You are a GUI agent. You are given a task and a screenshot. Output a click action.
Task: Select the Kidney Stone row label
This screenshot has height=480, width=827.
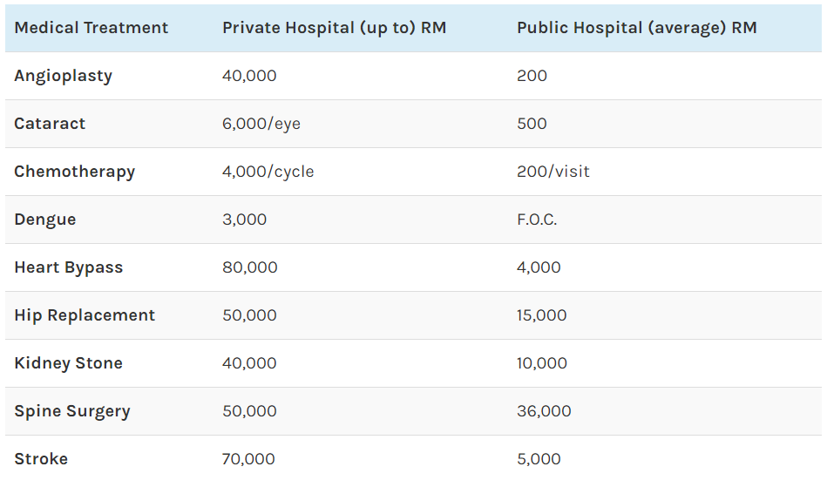pyautogui.click(x=68, y=363)
